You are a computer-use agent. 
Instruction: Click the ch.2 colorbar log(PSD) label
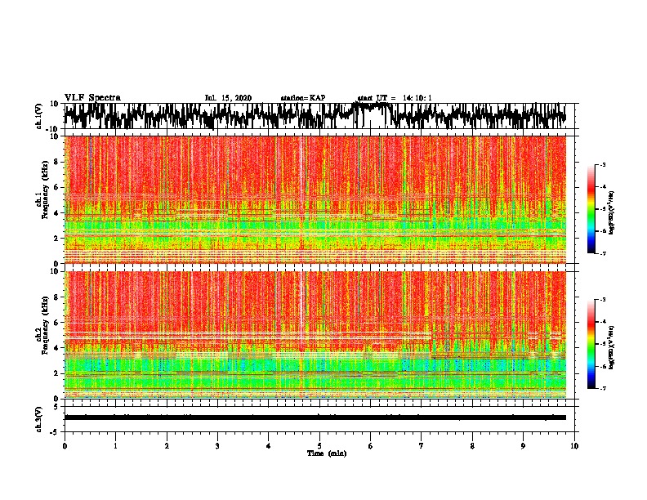tap(612, 347)
